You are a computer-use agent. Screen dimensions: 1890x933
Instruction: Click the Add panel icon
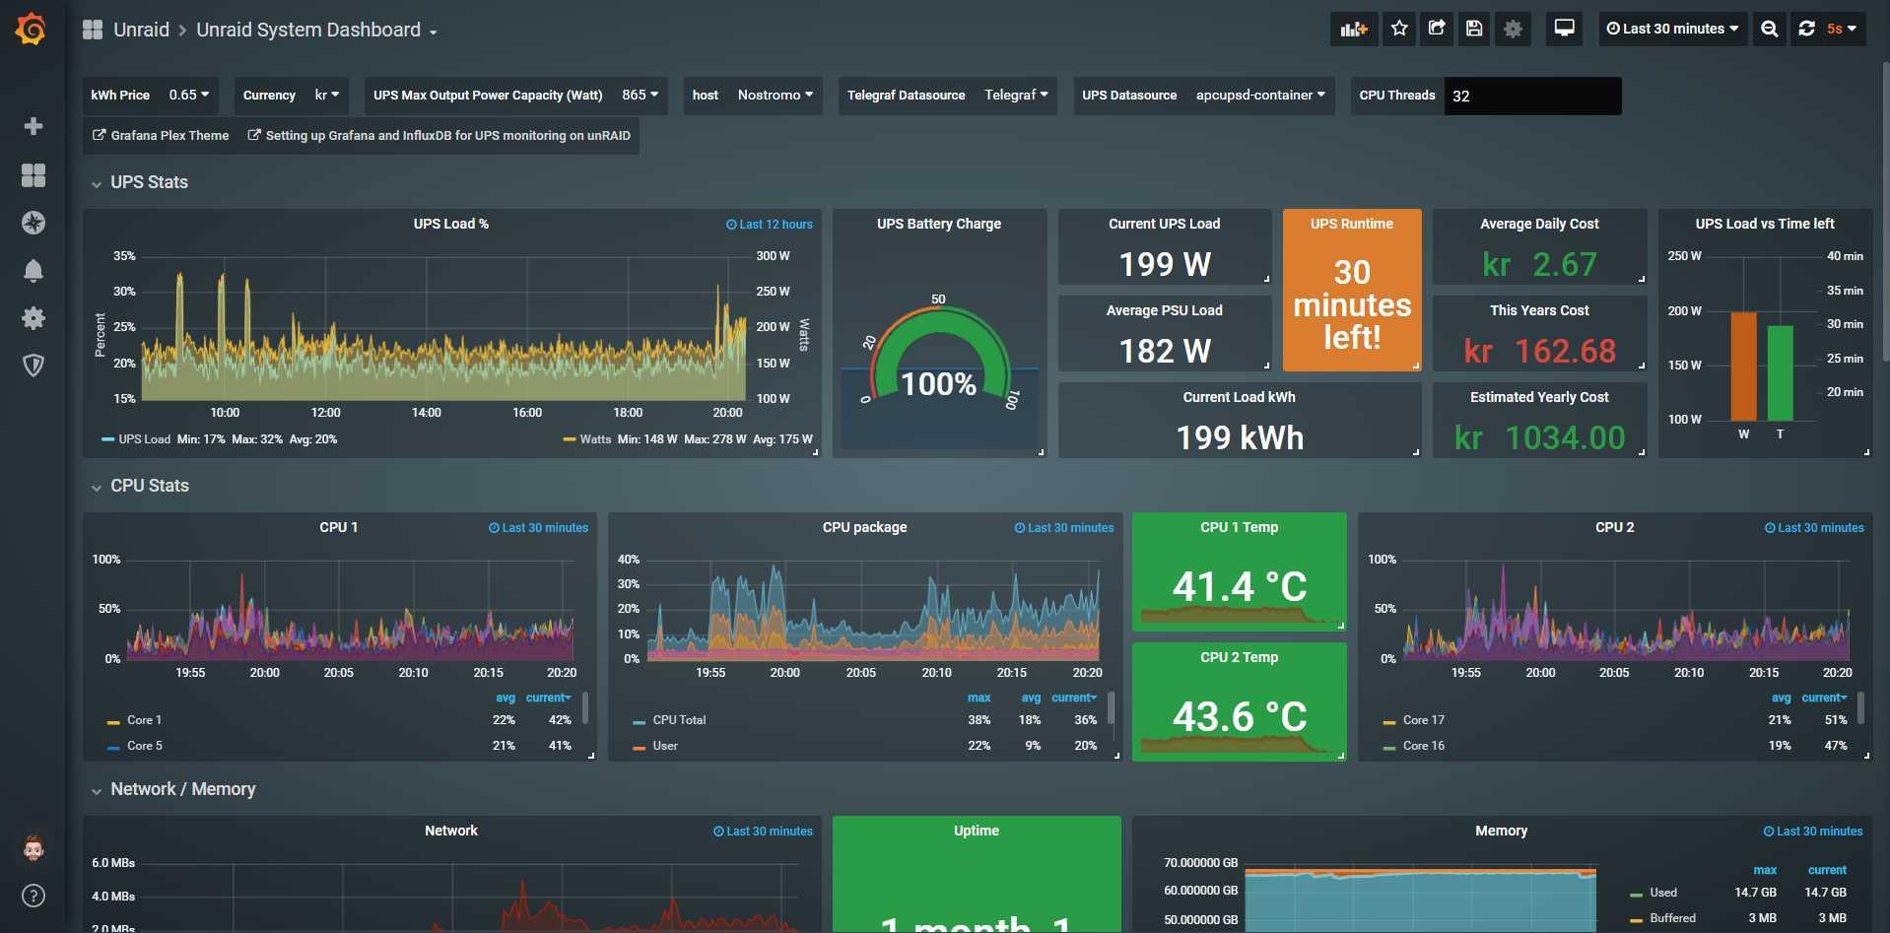point(1354,29)
